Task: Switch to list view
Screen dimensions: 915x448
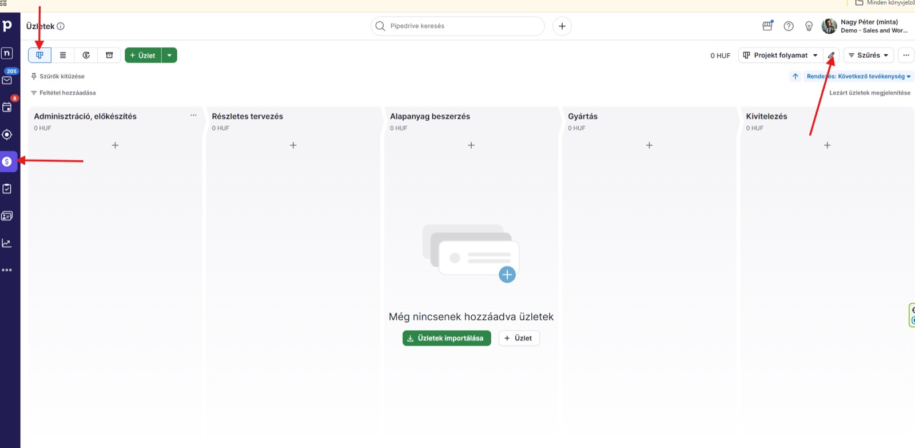Action: pyautogui.click(x=63, y=55)
